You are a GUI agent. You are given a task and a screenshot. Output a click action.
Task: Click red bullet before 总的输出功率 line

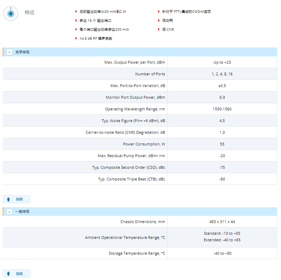[76, 12]
